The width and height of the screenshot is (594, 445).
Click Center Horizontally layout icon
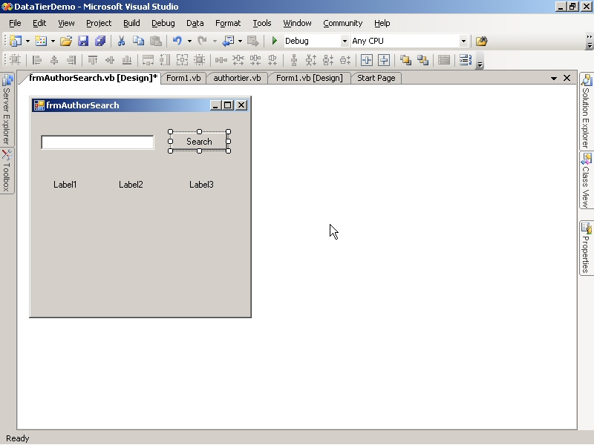(x=367, y=60)
